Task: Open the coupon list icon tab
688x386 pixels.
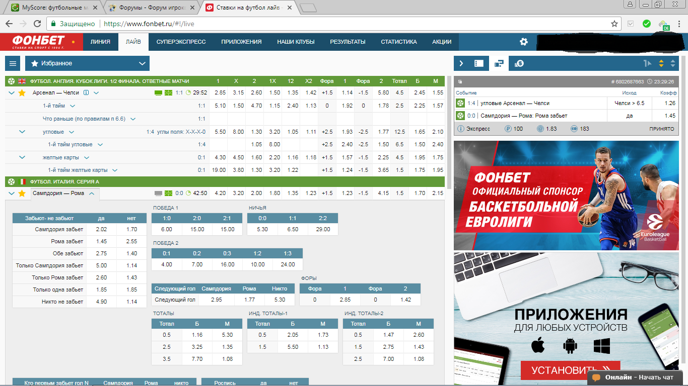Action: click(479, 63)
